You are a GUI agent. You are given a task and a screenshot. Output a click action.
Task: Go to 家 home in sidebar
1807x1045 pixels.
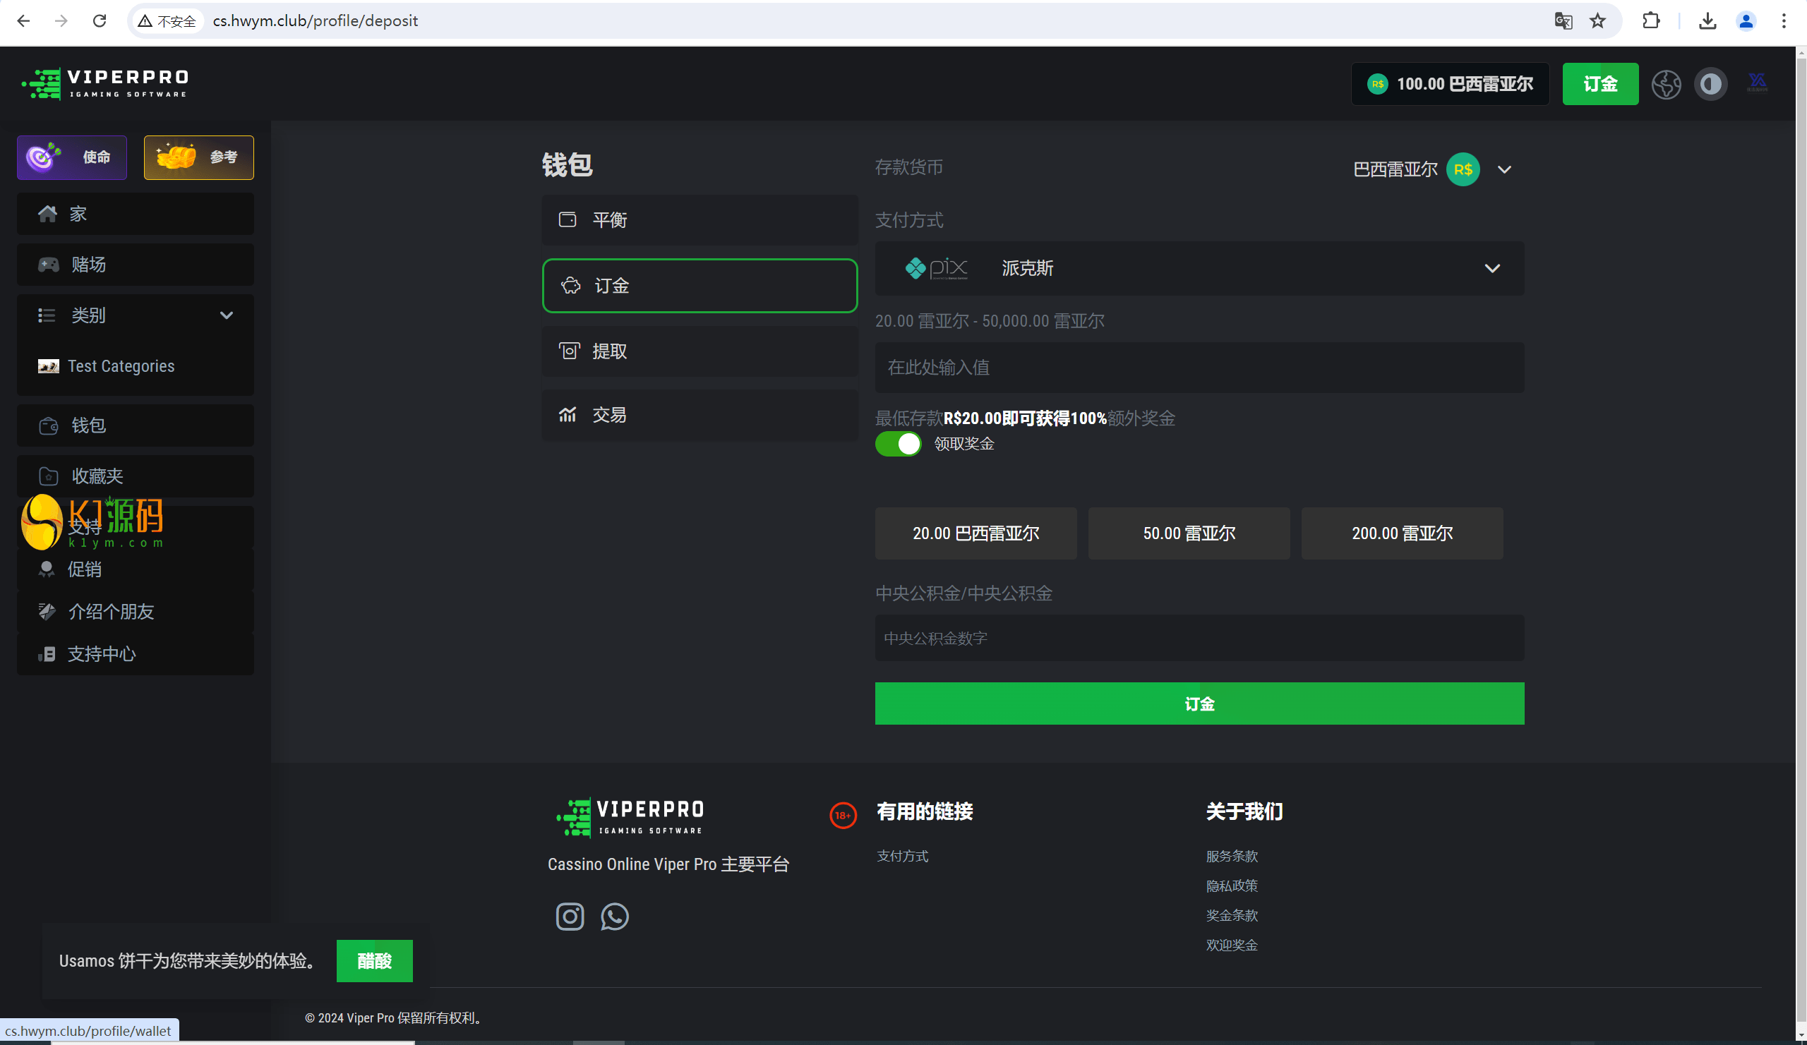pyautogui.click(x=136, y=214)
